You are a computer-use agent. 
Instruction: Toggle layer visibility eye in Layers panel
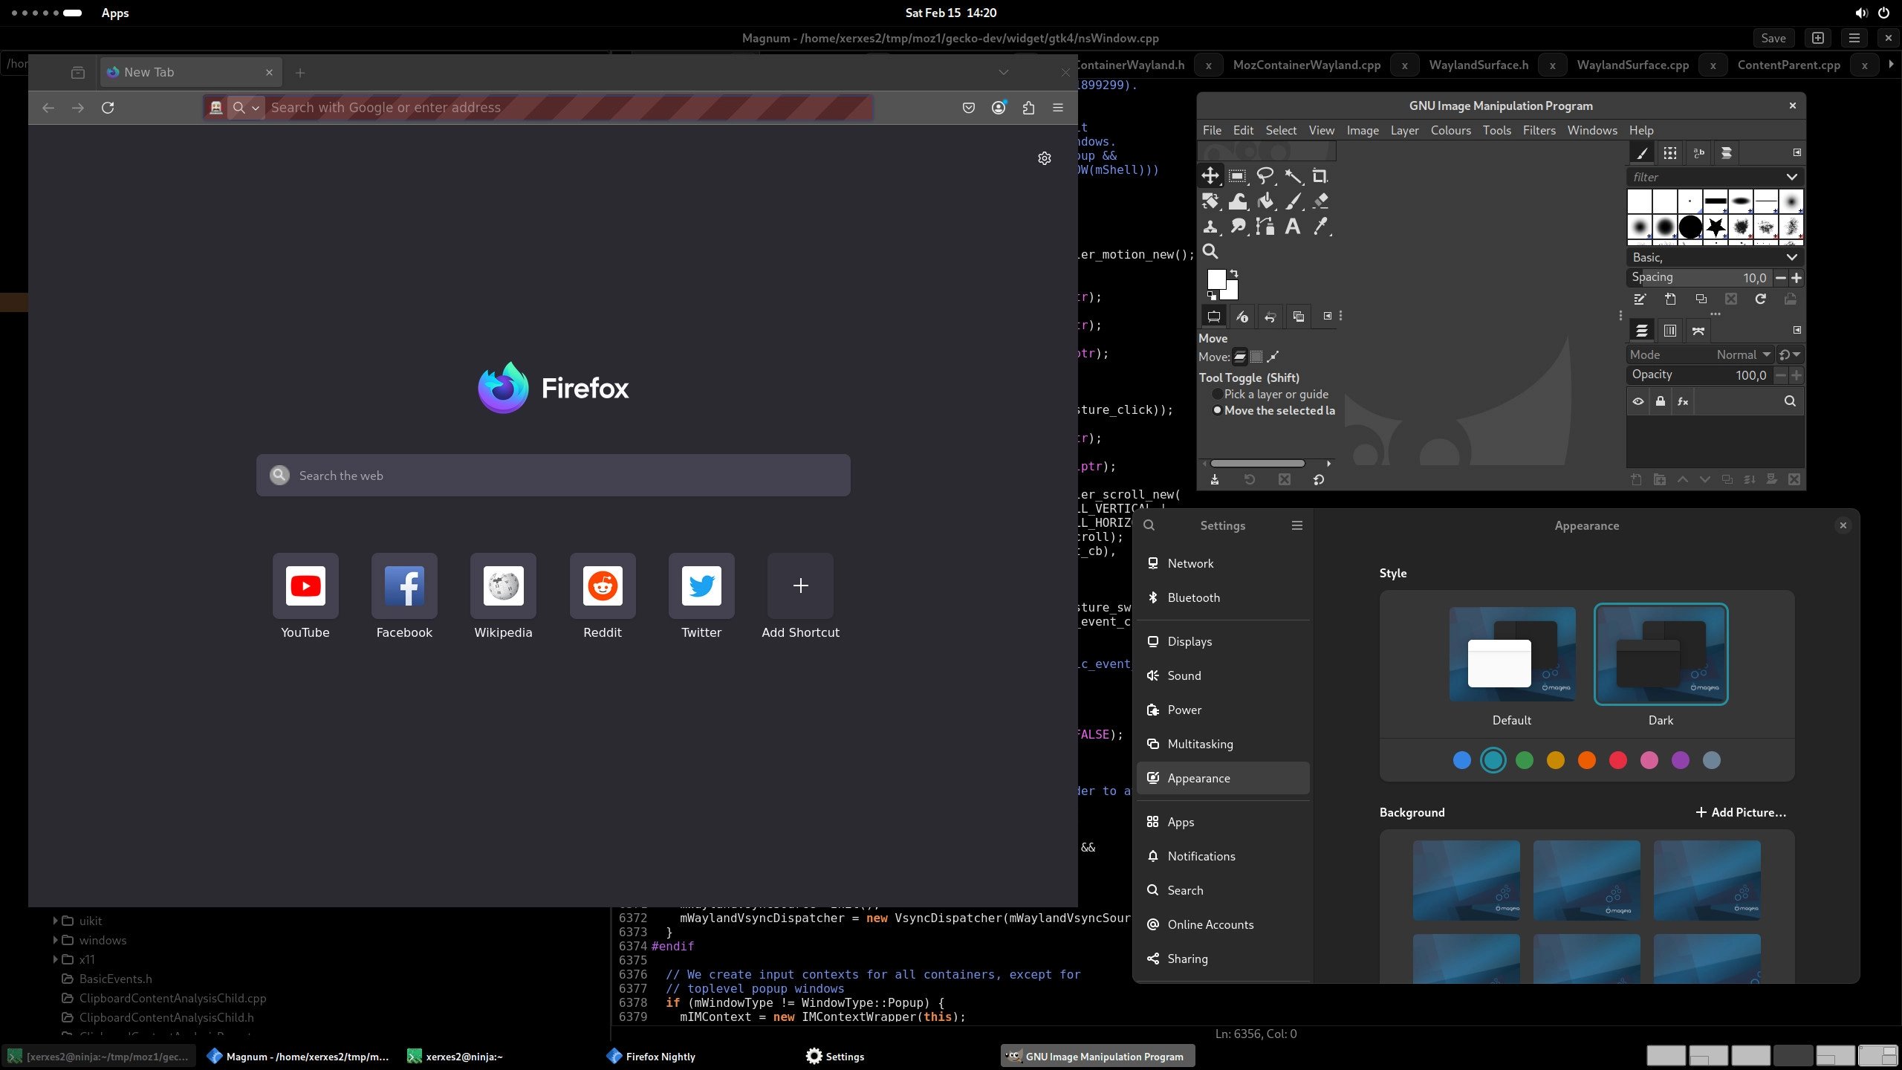1638,402
